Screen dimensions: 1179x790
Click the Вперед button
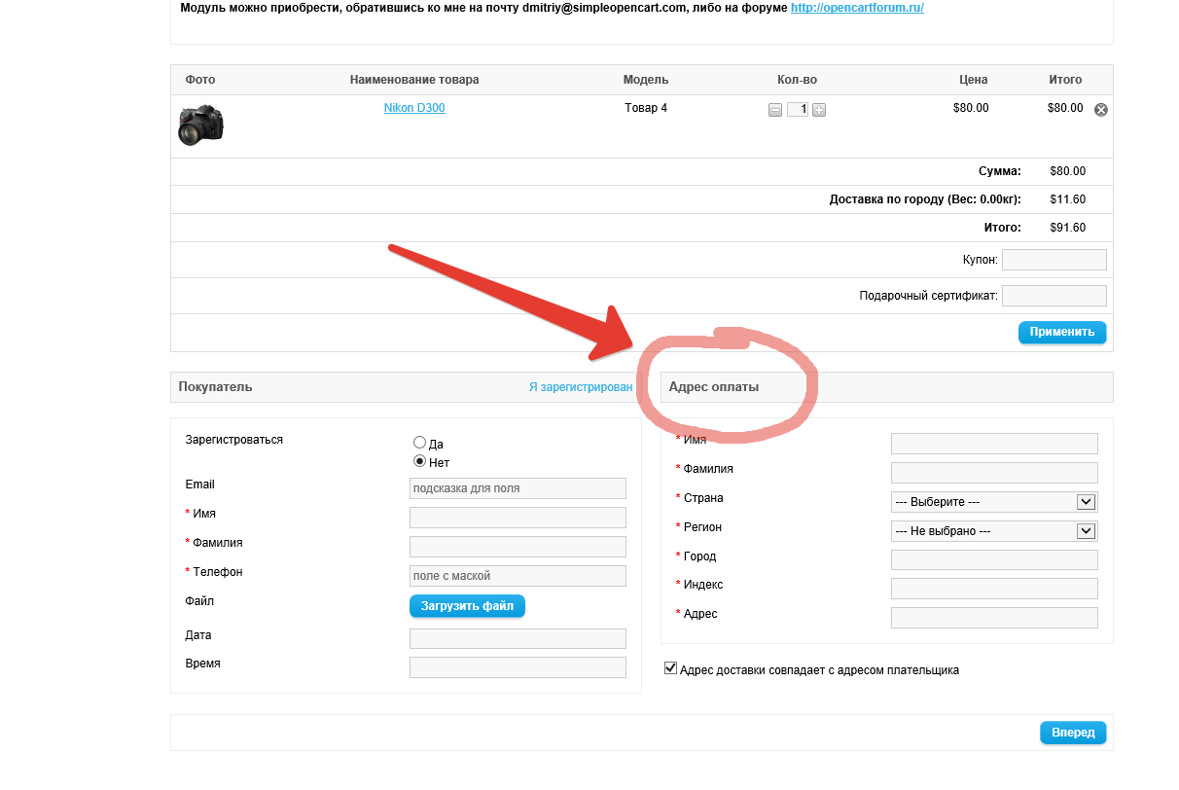[x=1073, y=733]
